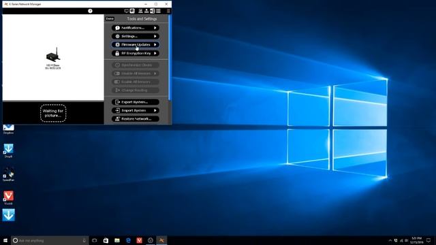
Task: Click the help question mark icon
Action: click(90, 11)
